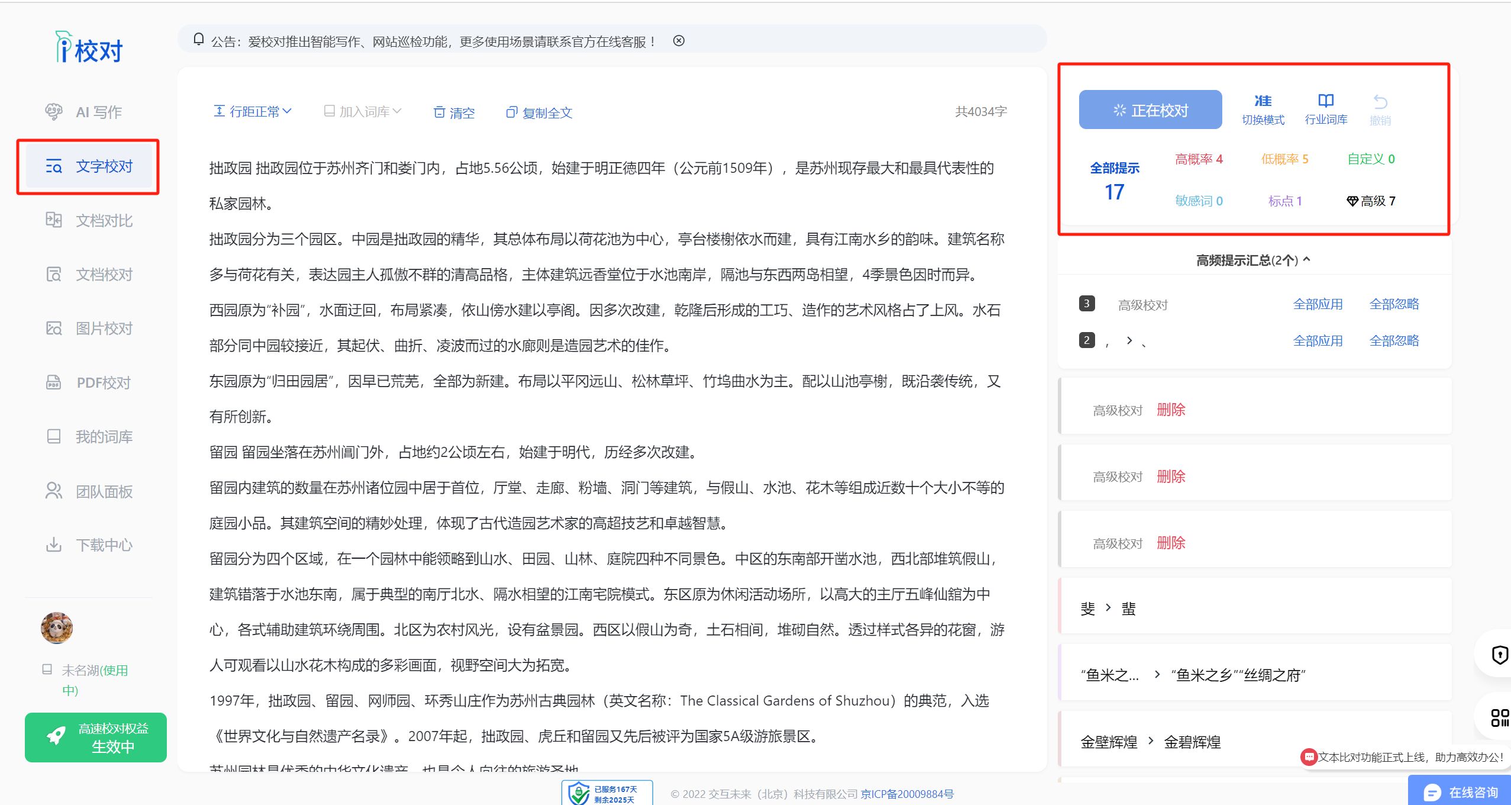
Task: Click the QR code icon on right edge
Action: [1499, 717]
